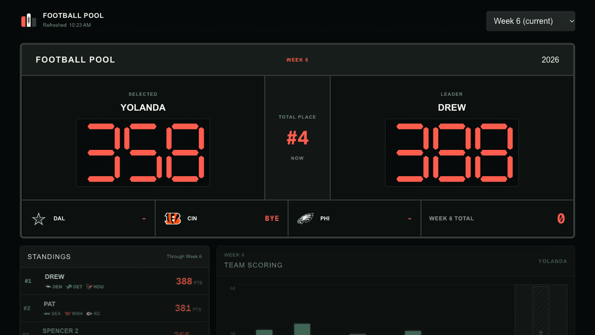
Task: Click Drew's Denver Broncos team icon
Action: pyautogui.click(x=48, y=287)
